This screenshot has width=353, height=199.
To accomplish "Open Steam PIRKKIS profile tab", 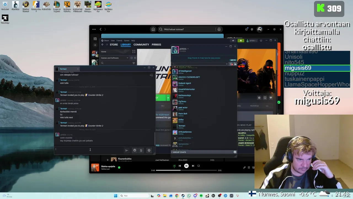I will point(156,44).
